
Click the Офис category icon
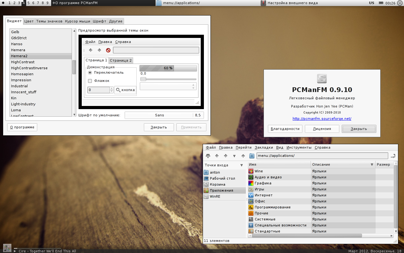251,201
